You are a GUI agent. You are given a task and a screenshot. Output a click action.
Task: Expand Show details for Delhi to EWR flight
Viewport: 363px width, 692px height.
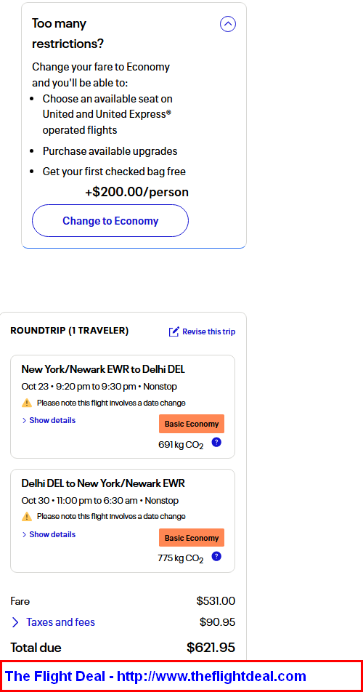coord(49,534)
